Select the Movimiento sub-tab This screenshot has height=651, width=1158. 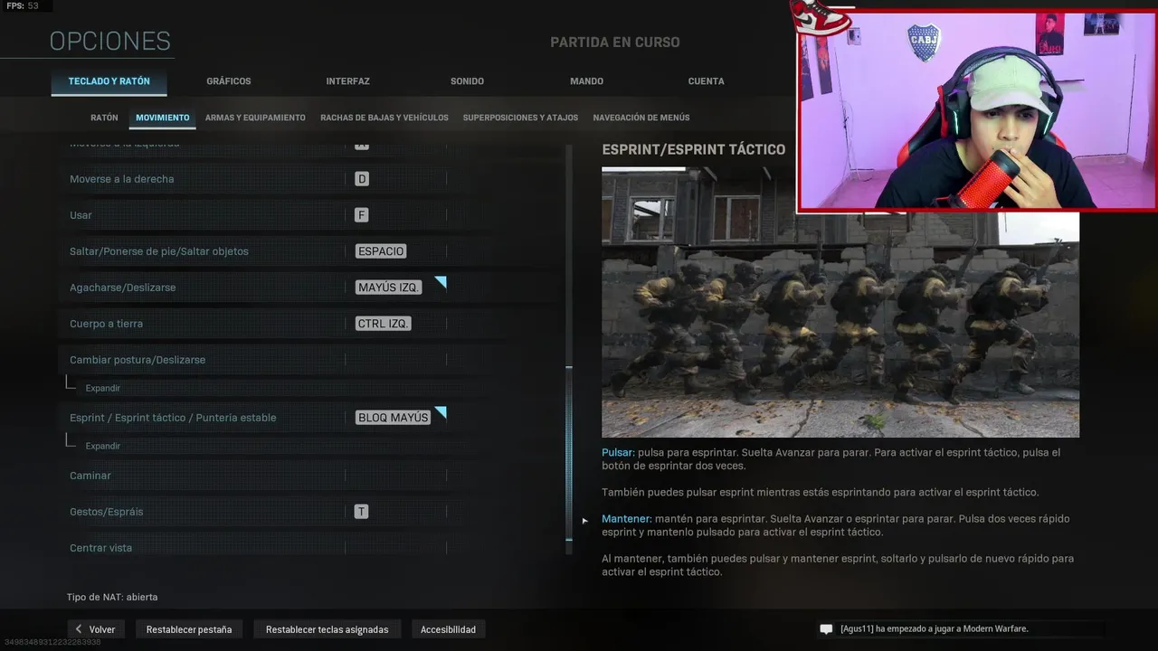[163, 118]
